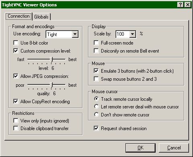Enable Use 8-bit color checkbox
The height and width of the screenshot is (157, 193).
[16, 43]
